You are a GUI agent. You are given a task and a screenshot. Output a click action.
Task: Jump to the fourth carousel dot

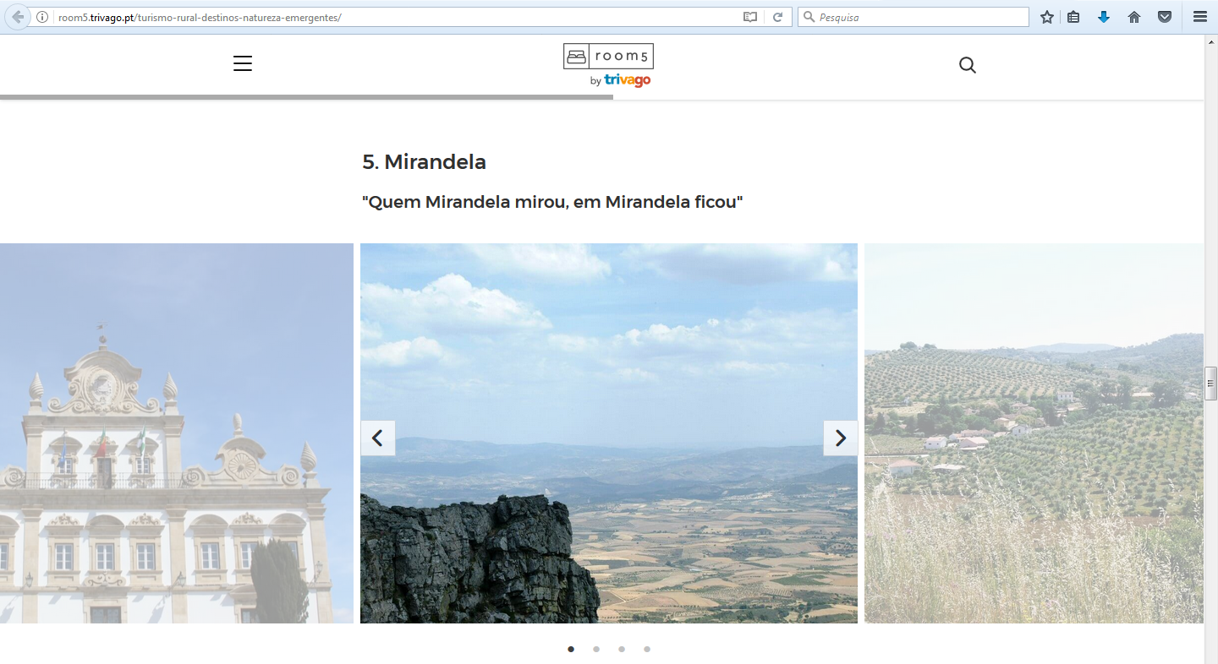647,649
